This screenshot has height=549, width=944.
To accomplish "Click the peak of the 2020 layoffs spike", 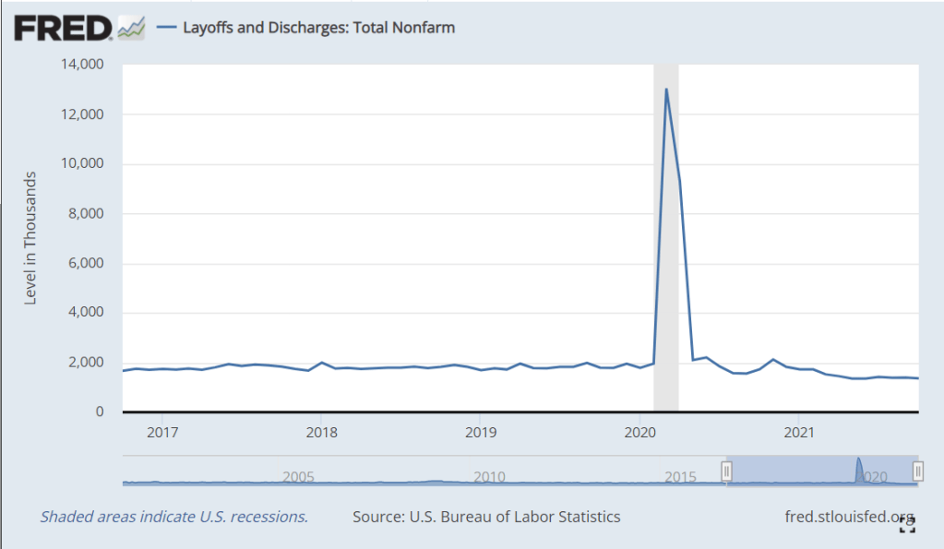I will (x=666, y=90).
